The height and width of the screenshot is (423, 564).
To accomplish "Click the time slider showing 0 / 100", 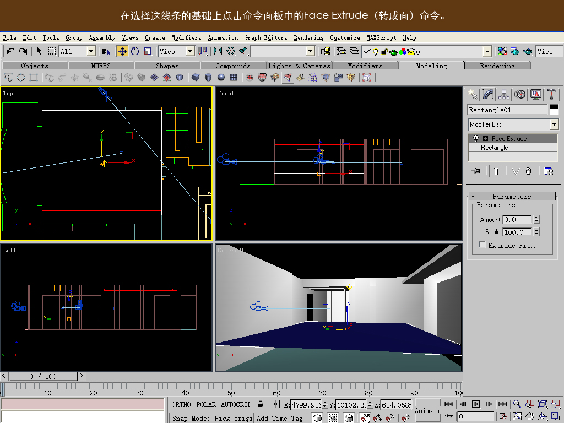I will pos(43,376).
